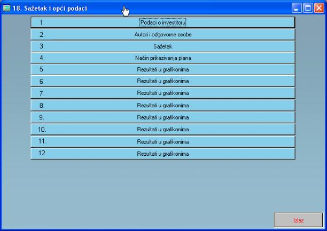The width and height of the screenshot is (327, 231).
Task: Close the Sažetak i opći podaci window
Action: point(319,8)
